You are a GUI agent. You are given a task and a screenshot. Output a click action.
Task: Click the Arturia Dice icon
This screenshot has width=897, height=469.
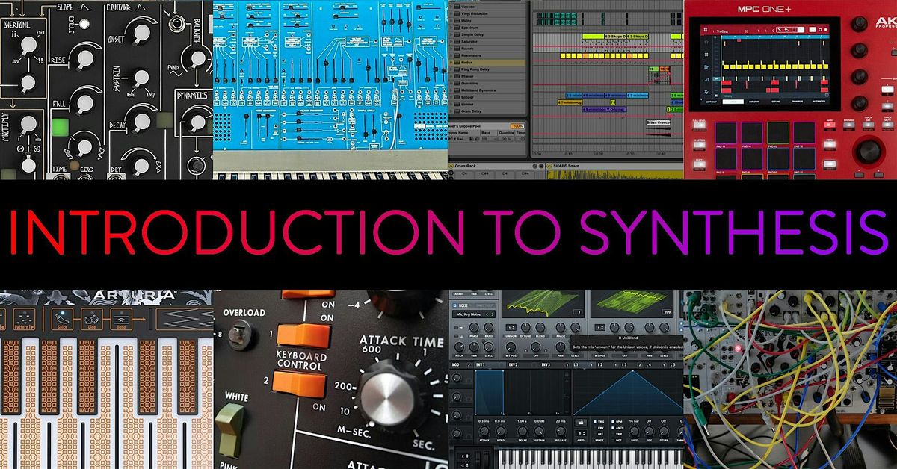point(93,317)
